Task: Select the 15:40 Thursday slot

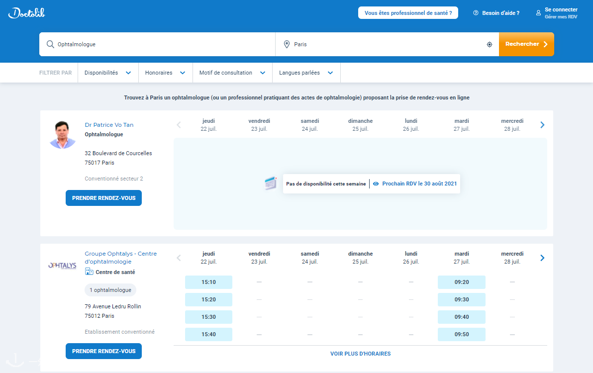Action: 209,334
